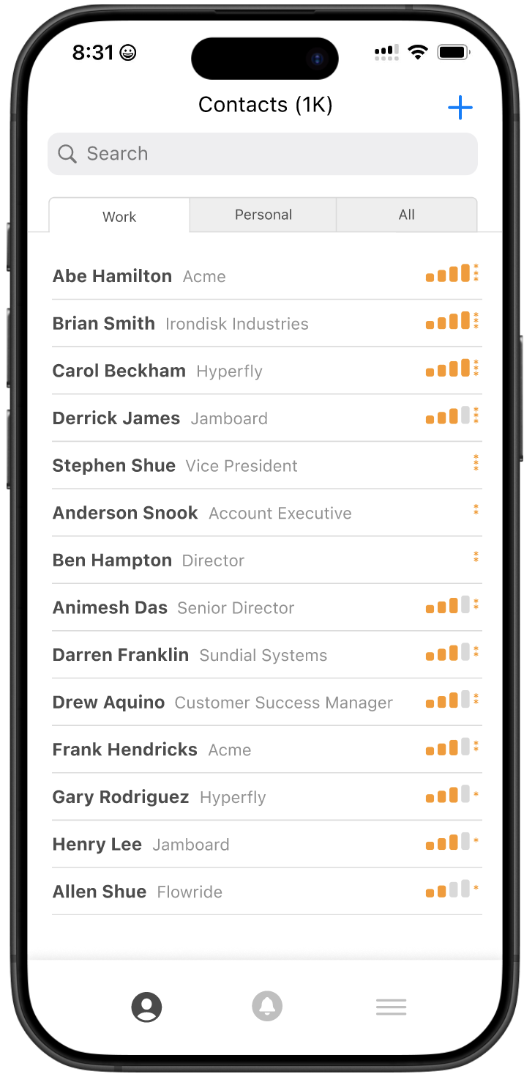Tap the asterisk rating beside Ben Hampton

[x=476, y=558]
